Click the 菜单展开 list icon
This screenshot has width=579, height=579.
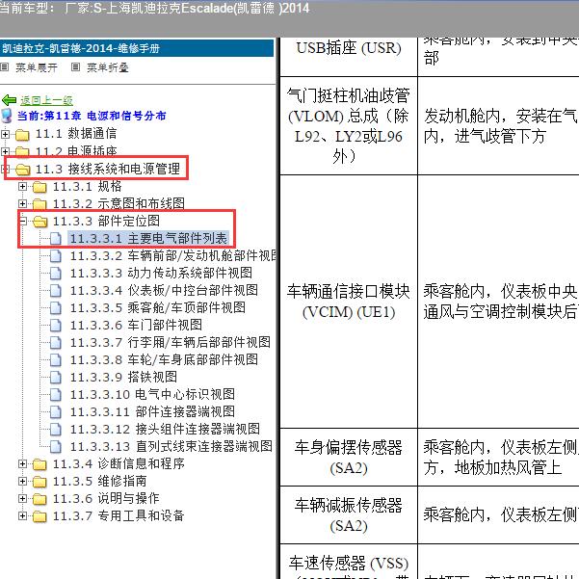(4, 67)
